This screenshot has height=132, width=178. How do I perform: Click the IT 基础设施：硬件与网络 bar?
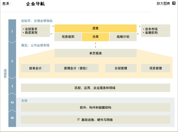tap(95, 120)
